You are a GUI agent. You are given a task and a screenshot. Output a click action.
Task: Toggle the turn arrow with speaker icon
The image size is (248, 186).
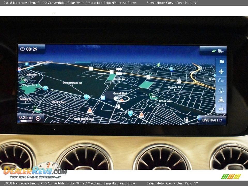click(x=221, y=81)
